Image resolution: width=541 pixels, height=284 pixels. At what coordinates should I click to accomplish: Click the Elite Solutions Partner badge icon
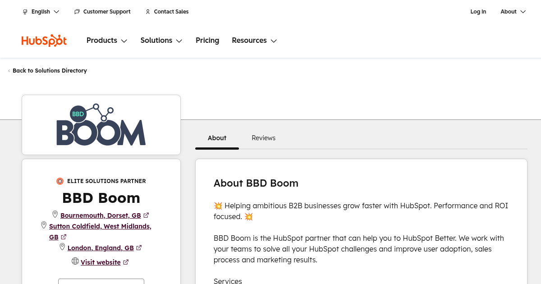click(60, 181)
